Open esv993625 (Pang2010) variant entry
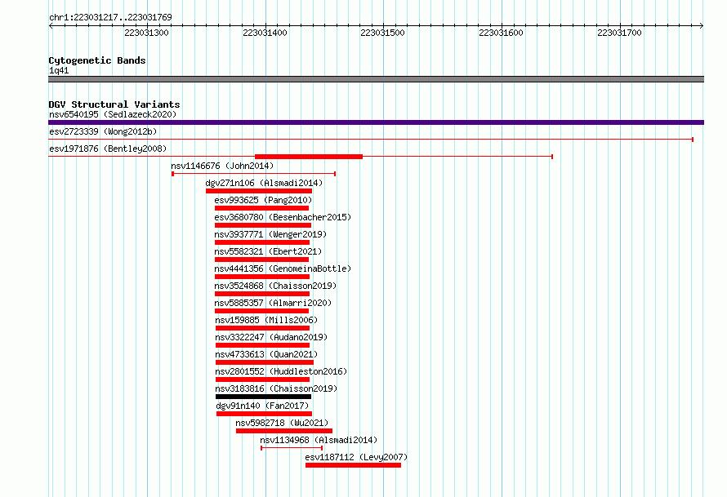Viewport: 727px width, 497px height. 263,200
